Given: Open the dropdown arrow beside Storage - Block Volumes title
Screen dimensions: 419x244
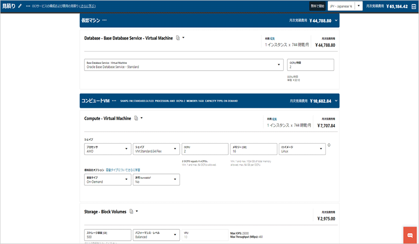Looking at the screenshot, I should [x=137, y=211].
